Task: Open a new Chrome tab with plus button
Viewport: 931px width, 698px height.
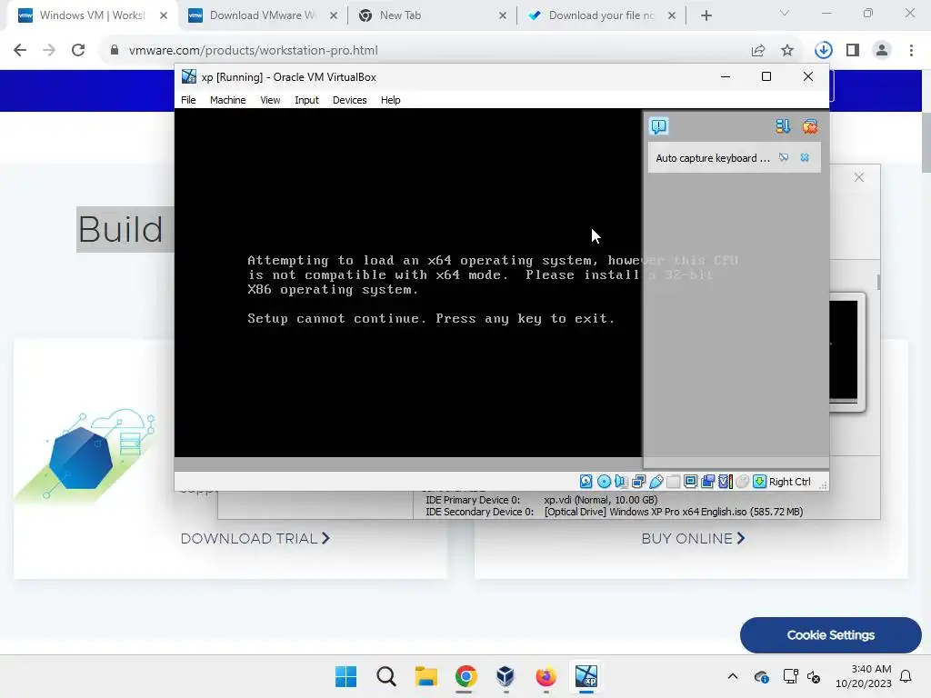Action: click(706, 15)
